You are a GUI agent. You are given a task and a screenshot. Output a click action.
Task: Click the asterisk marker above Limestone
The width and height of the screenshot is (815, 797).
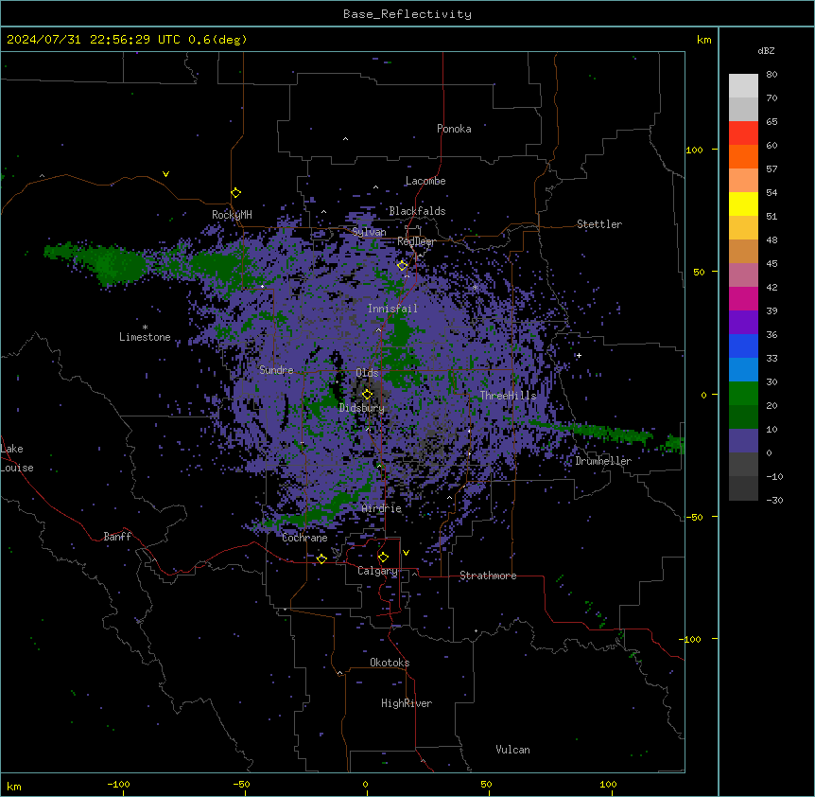[x=145, y=327]
